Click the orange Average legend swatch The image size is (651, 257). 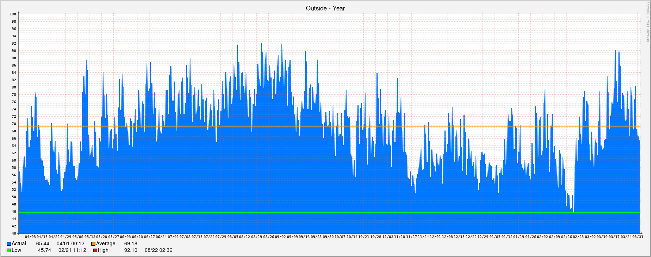(x=93, y=244)
